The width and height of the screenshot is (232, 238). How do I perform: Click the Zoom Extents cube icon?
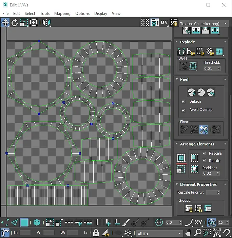[x=217, y=233]
